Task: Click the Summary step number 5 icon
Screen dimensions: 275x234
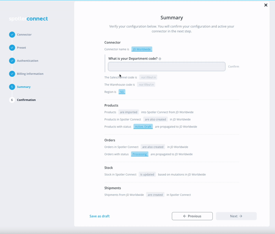Action: [12, 87]
